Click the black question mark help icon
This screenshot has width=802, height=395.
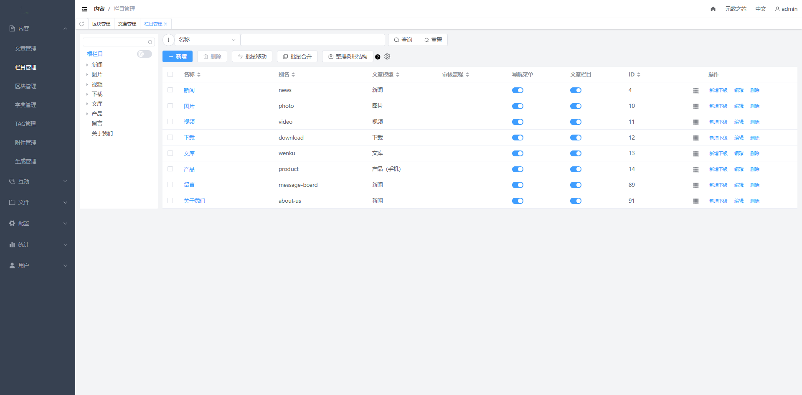click(378, 57)
